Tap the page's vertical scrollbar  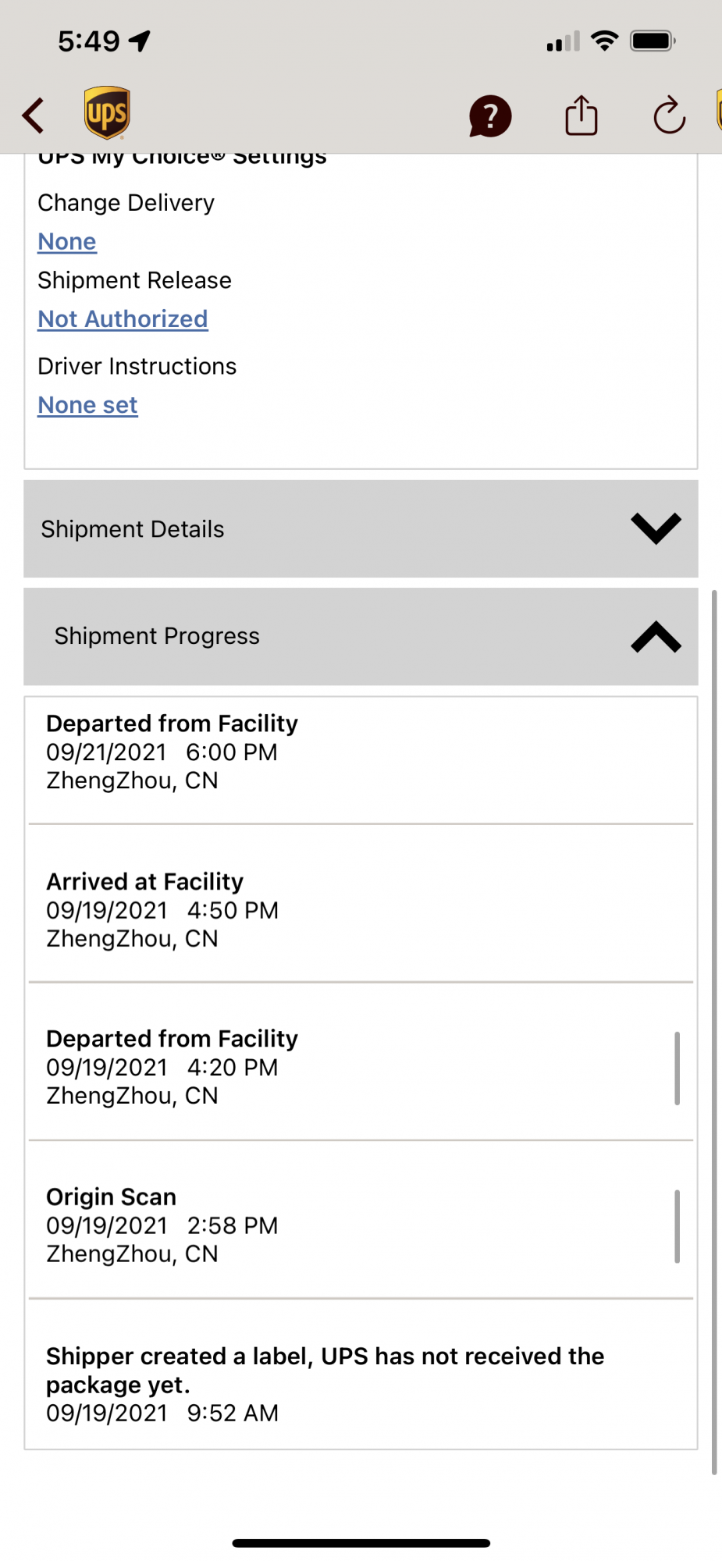click(713, 1030)
